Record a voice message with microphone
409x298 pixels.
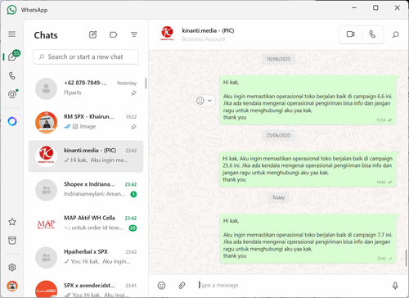tap(395, 286)
